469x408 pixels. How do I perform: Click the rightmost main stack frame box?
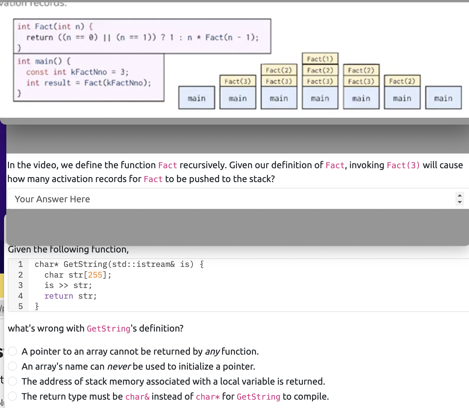coord(443,98)
